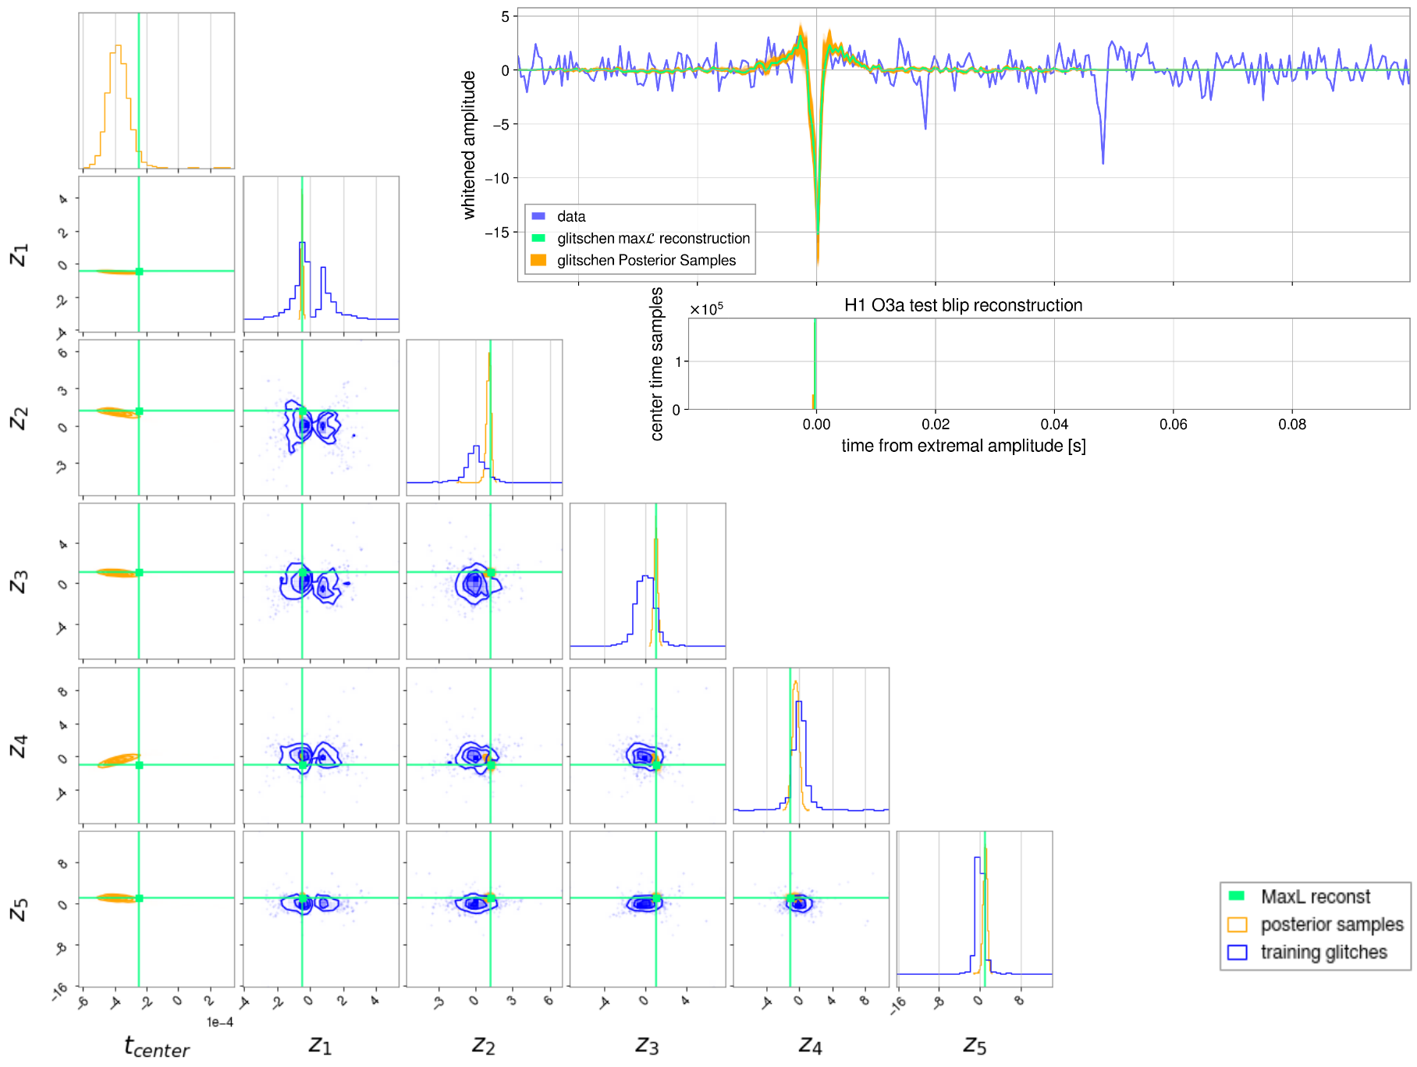Click the t_center 1D histogram panel
This screenshot has height=1067, width=1417.
(156, 91)
